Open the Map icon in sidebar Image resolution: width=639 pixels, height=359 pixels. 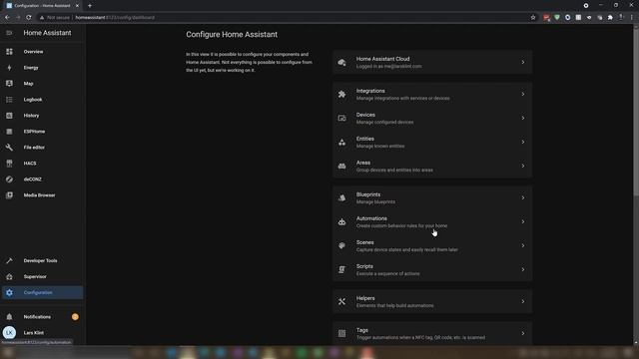pyautogui.click(x=9, y=84)
